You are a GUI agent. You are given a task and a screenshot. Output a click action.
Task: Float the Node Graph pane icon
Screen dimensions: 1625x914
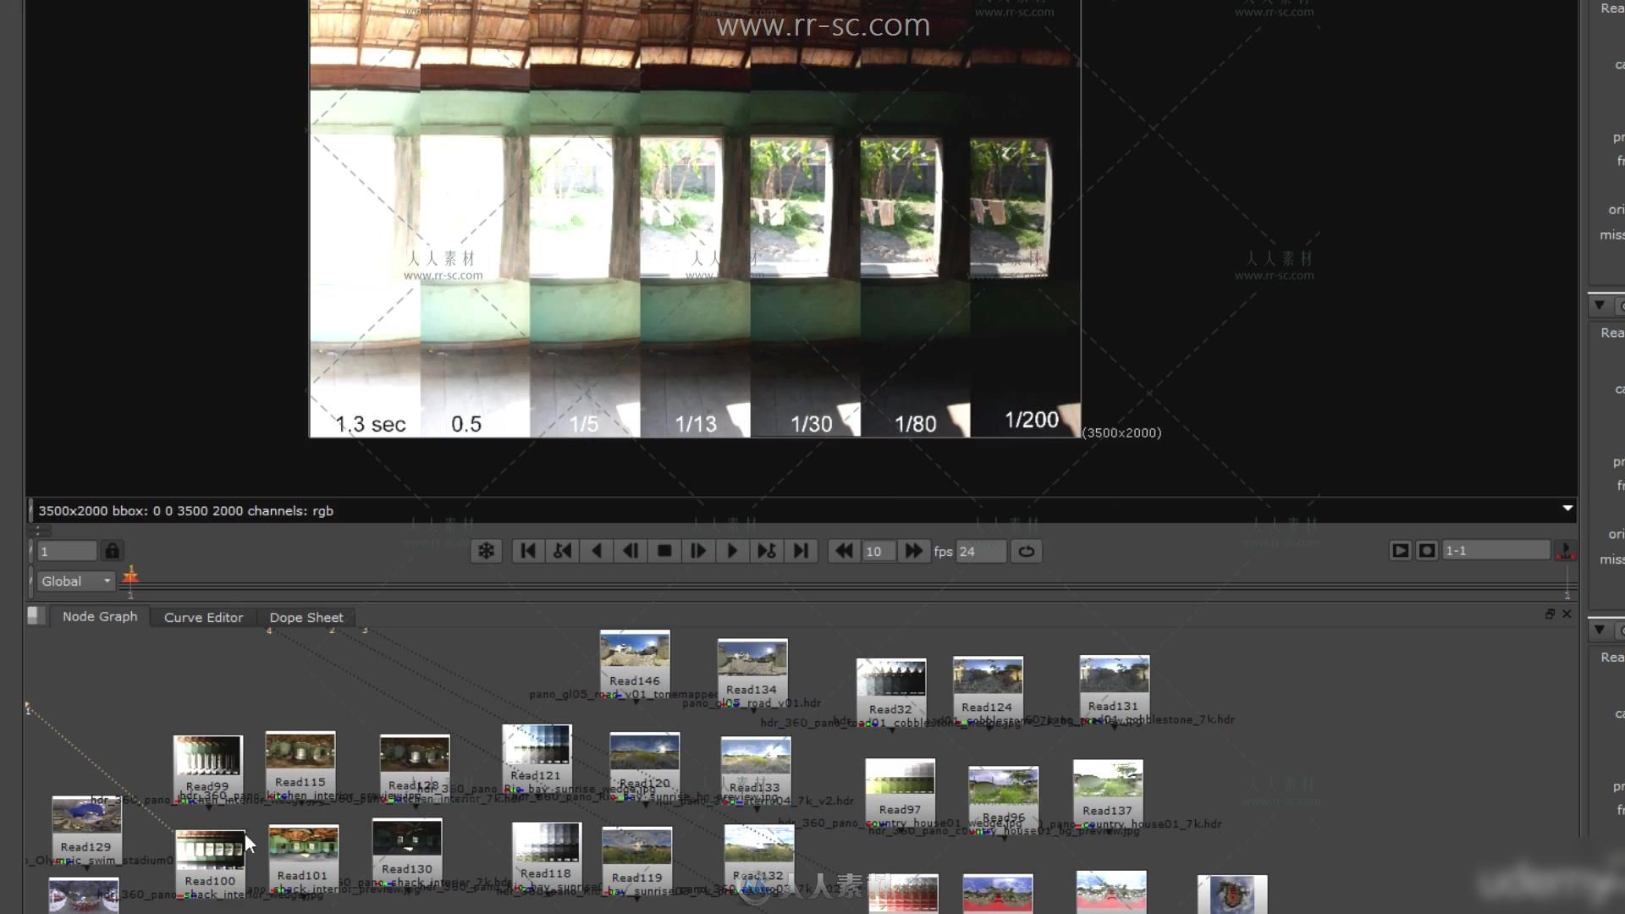coord(1550,614)
